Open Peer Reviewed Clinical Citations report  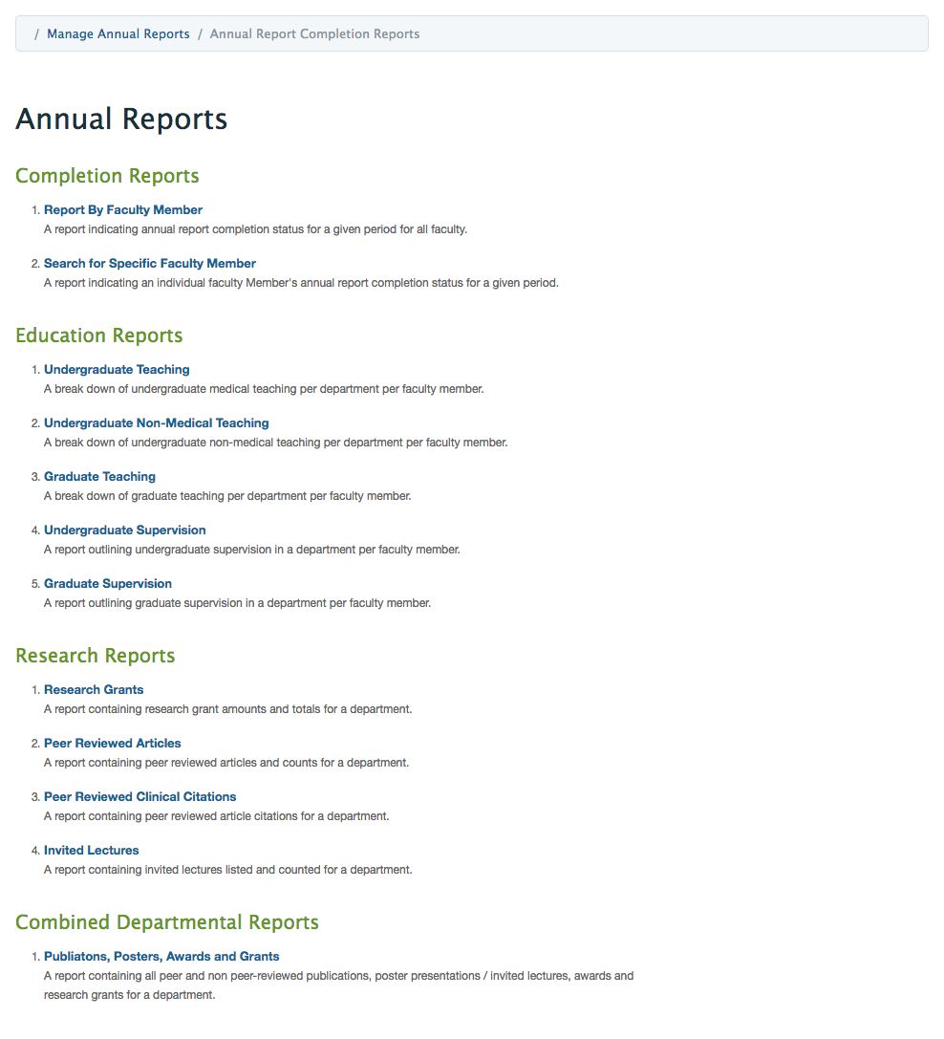pyautogui.click(x=139, y=797)
